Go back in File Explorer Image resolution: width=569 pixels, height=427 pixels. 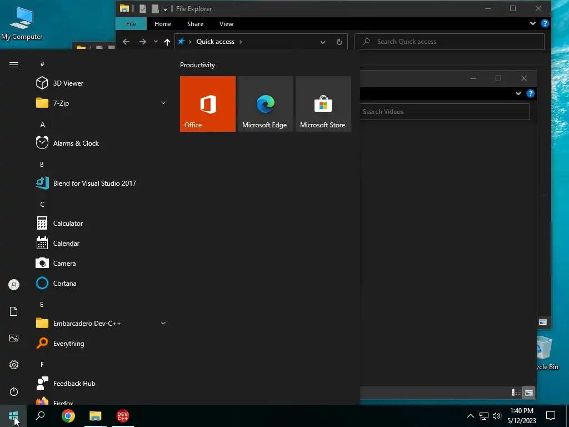click(126, 42)
